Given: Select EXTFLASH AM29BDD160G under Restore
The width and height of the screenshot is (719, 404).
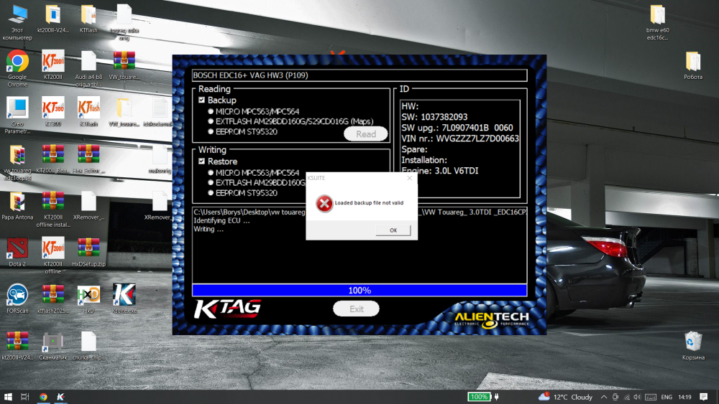Looking at the screenshot, I should pyautogui.click(x=211, y=182).
